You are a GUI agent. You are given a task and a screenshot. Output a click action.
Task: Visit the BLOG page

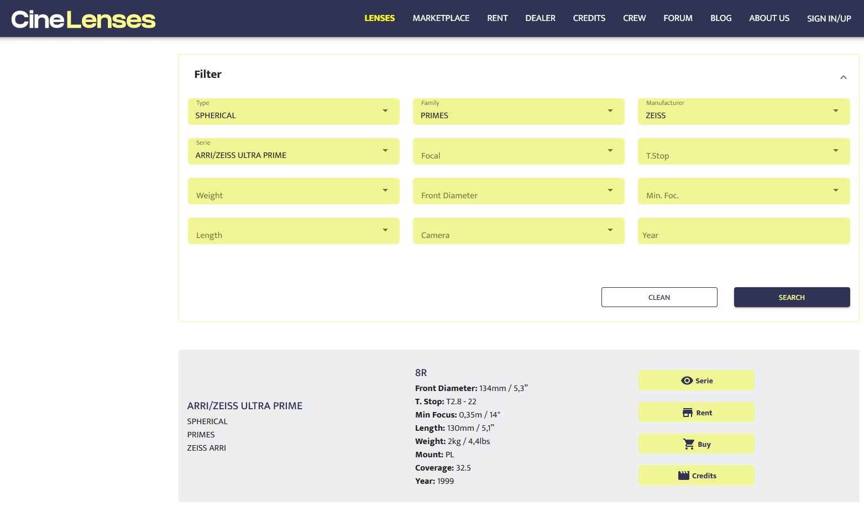pyautogui.click(x=721, y=18)
